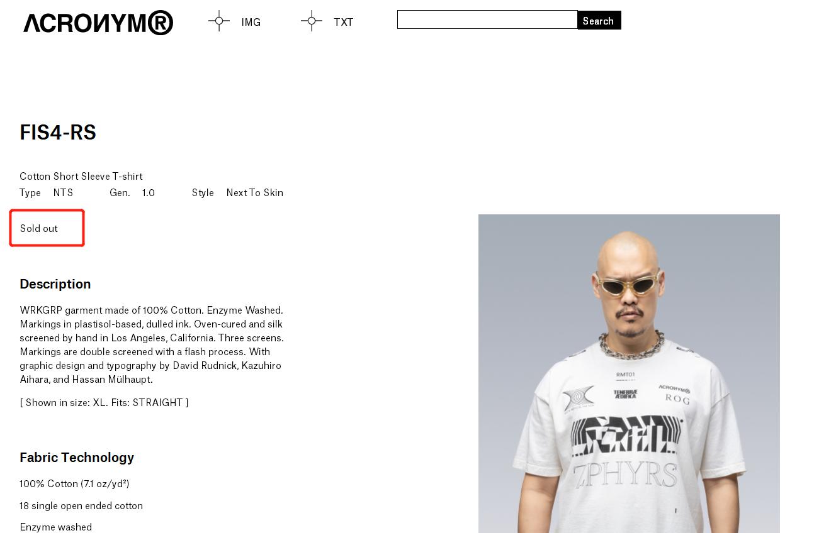Click the Enzyme washed fabric line
This screenshot has height=533, width=836.
tap(56, 527)
